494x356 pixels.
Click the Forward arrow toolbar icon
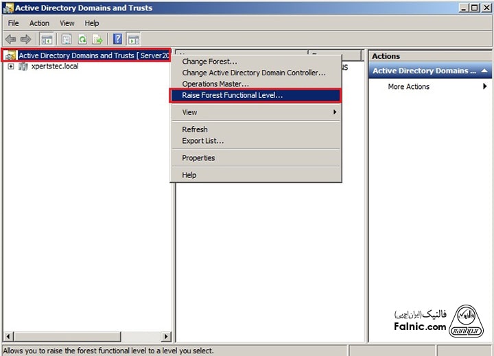pyautogui.click(x=25, y=39)
